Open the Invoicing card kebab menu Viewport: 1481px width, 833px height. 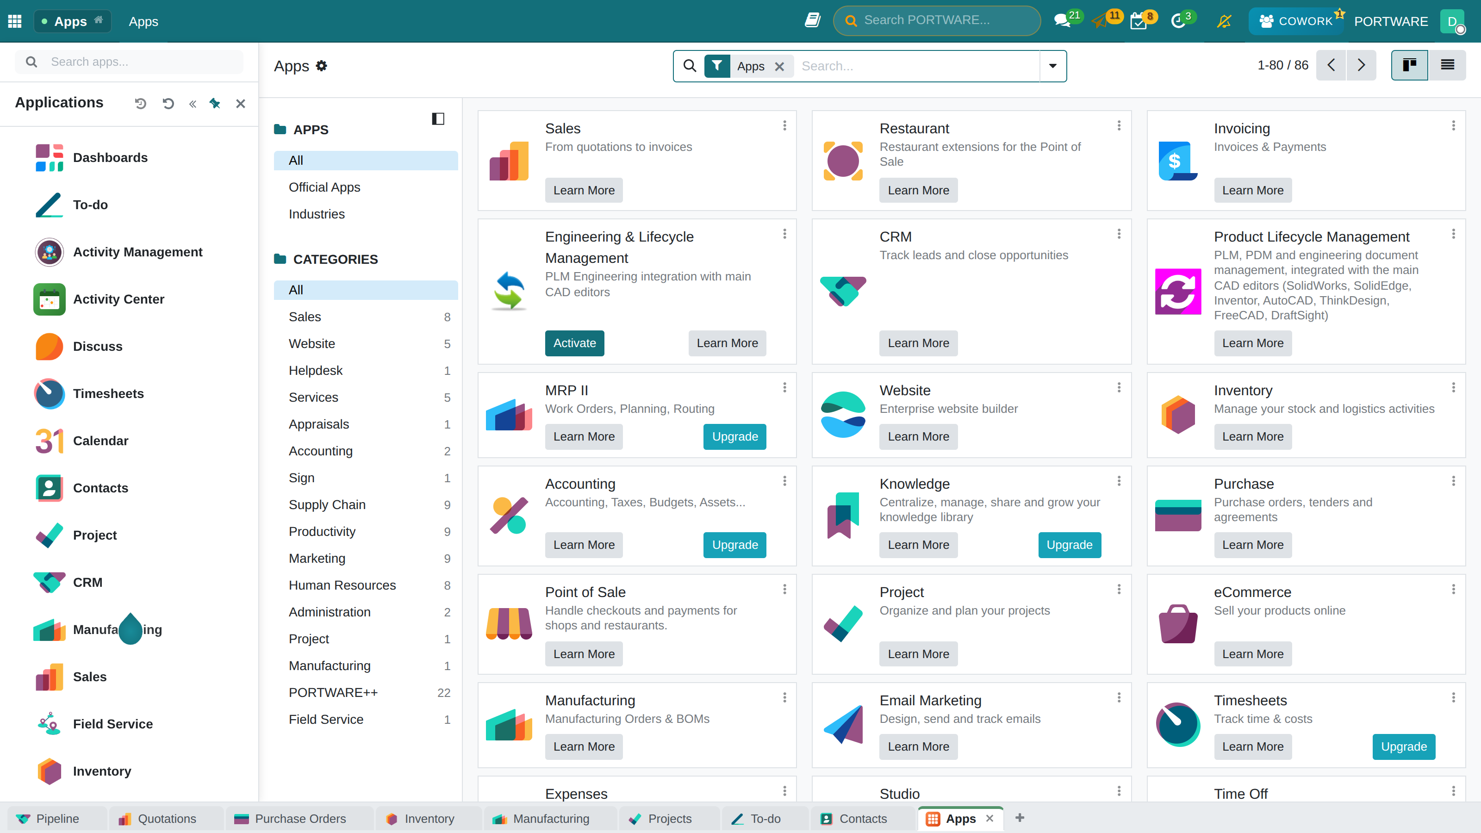[1453, 125]
